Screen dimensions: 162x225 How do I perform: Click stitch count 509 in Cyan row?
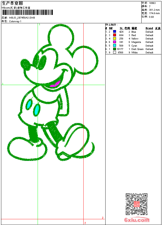tap(121, 46)
